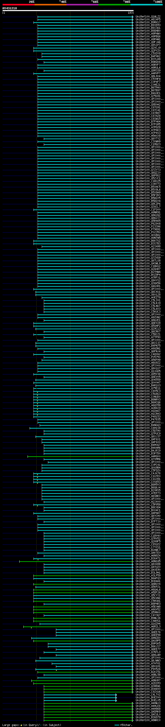Viewport: 165px width, 727px height.
Task: Open hit UniRef100_Q2VCJ9
Action: point(148,48)
